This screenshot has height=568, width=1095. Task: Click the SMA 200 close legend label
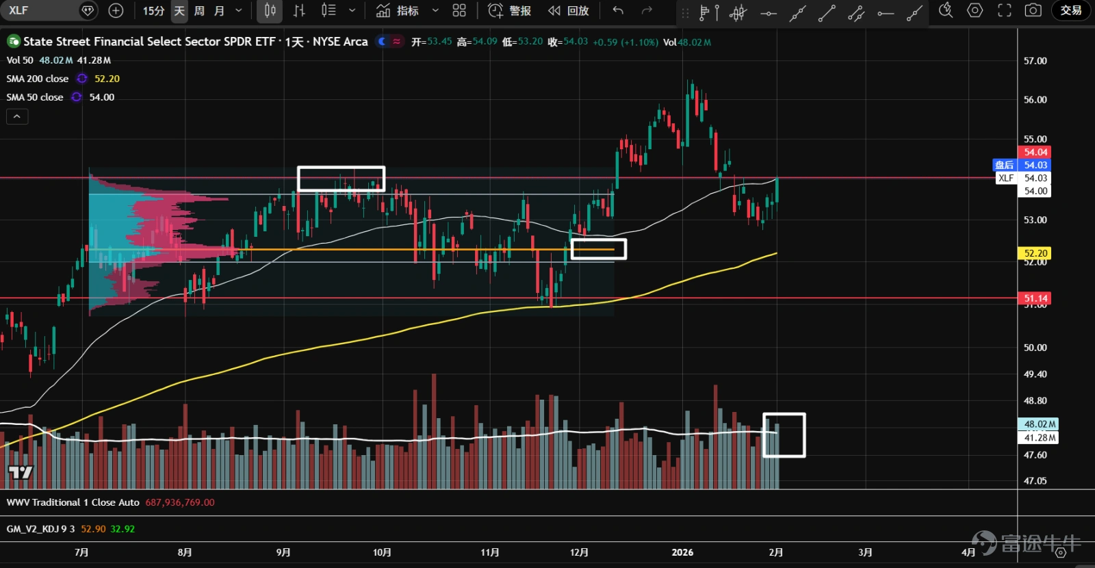[x=38, y=79]
